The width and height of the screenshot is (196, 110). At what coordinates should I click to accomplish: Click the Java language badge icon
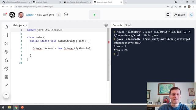58,15
